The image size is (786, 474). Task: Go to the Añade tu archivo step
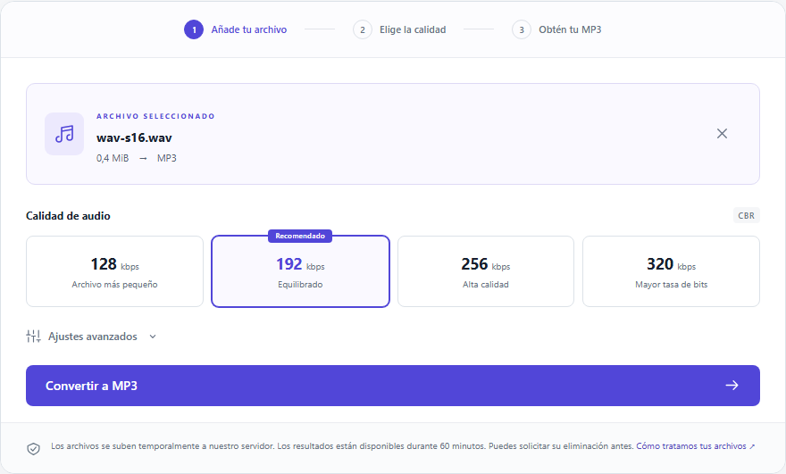pyautogui.click(x=249, y=29)
